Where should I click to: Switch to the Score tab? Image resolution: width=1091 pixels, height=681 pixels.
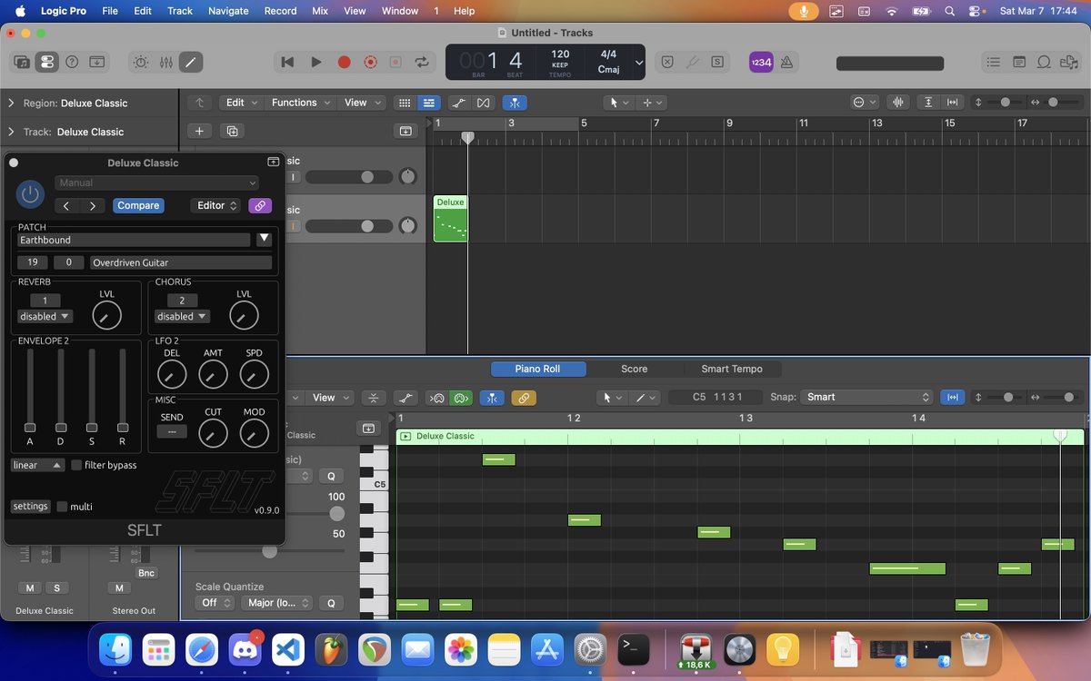pyautogui.click(x=634, y=369)
